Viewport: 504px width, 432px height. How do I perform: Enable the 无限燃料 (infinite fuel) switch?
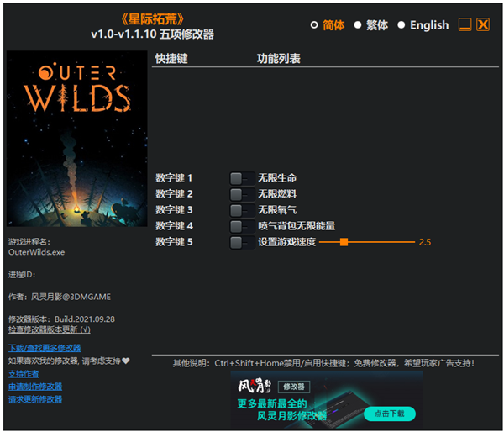coord(242,194)
